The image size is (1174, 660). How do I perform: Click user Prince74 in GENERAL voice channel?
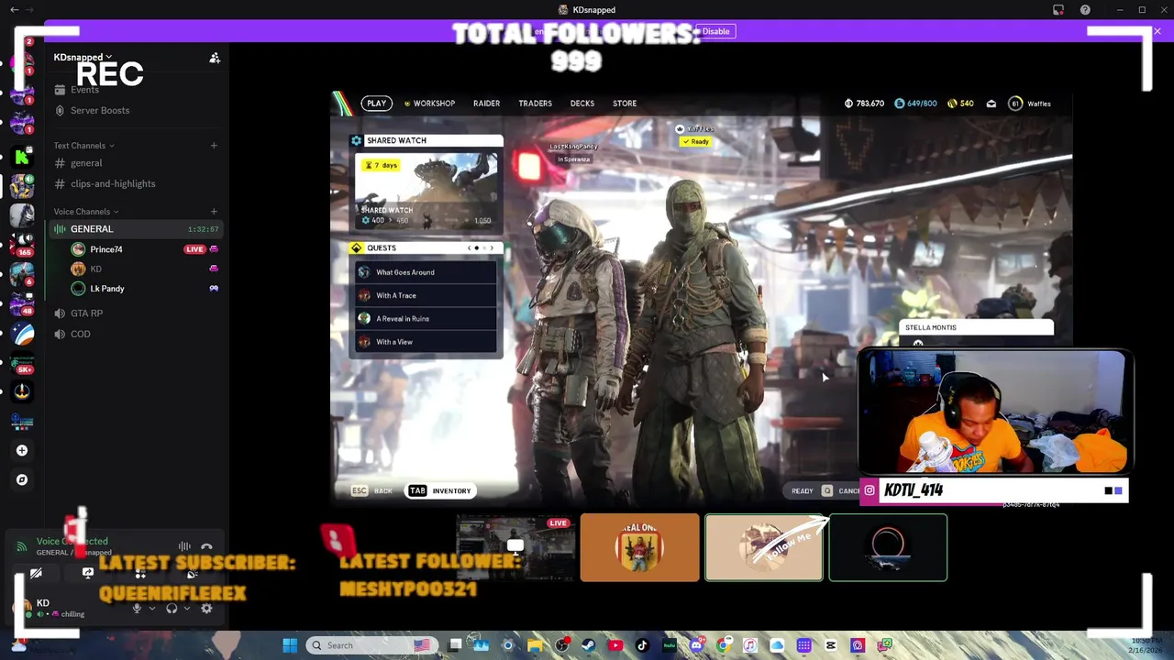pos(106,249)
